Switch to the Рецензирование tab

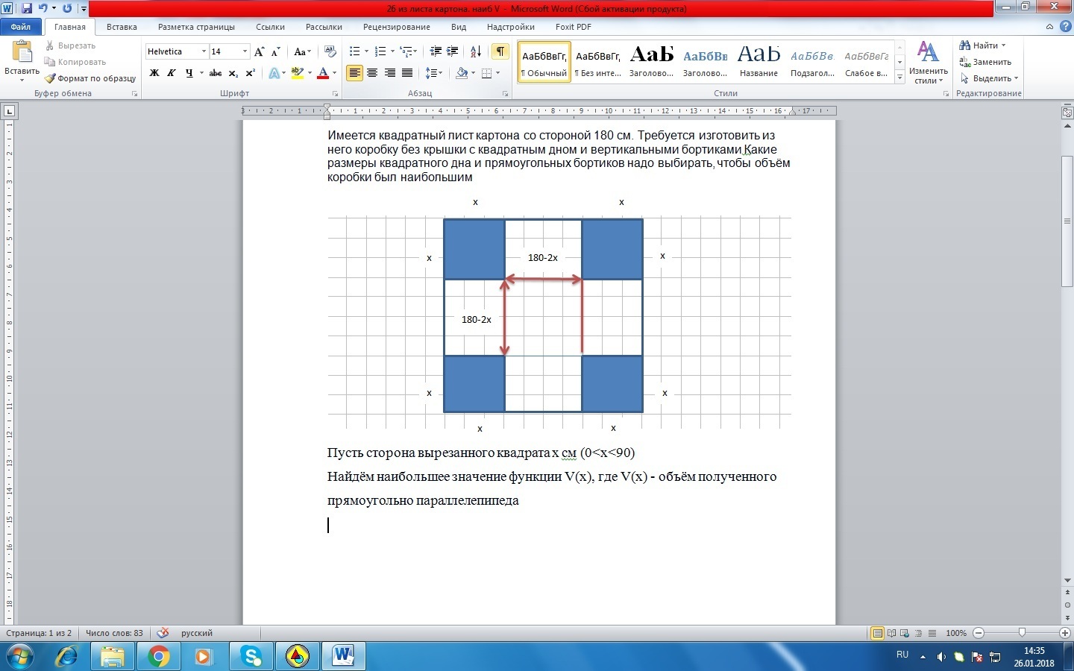(x=397, y=27)
